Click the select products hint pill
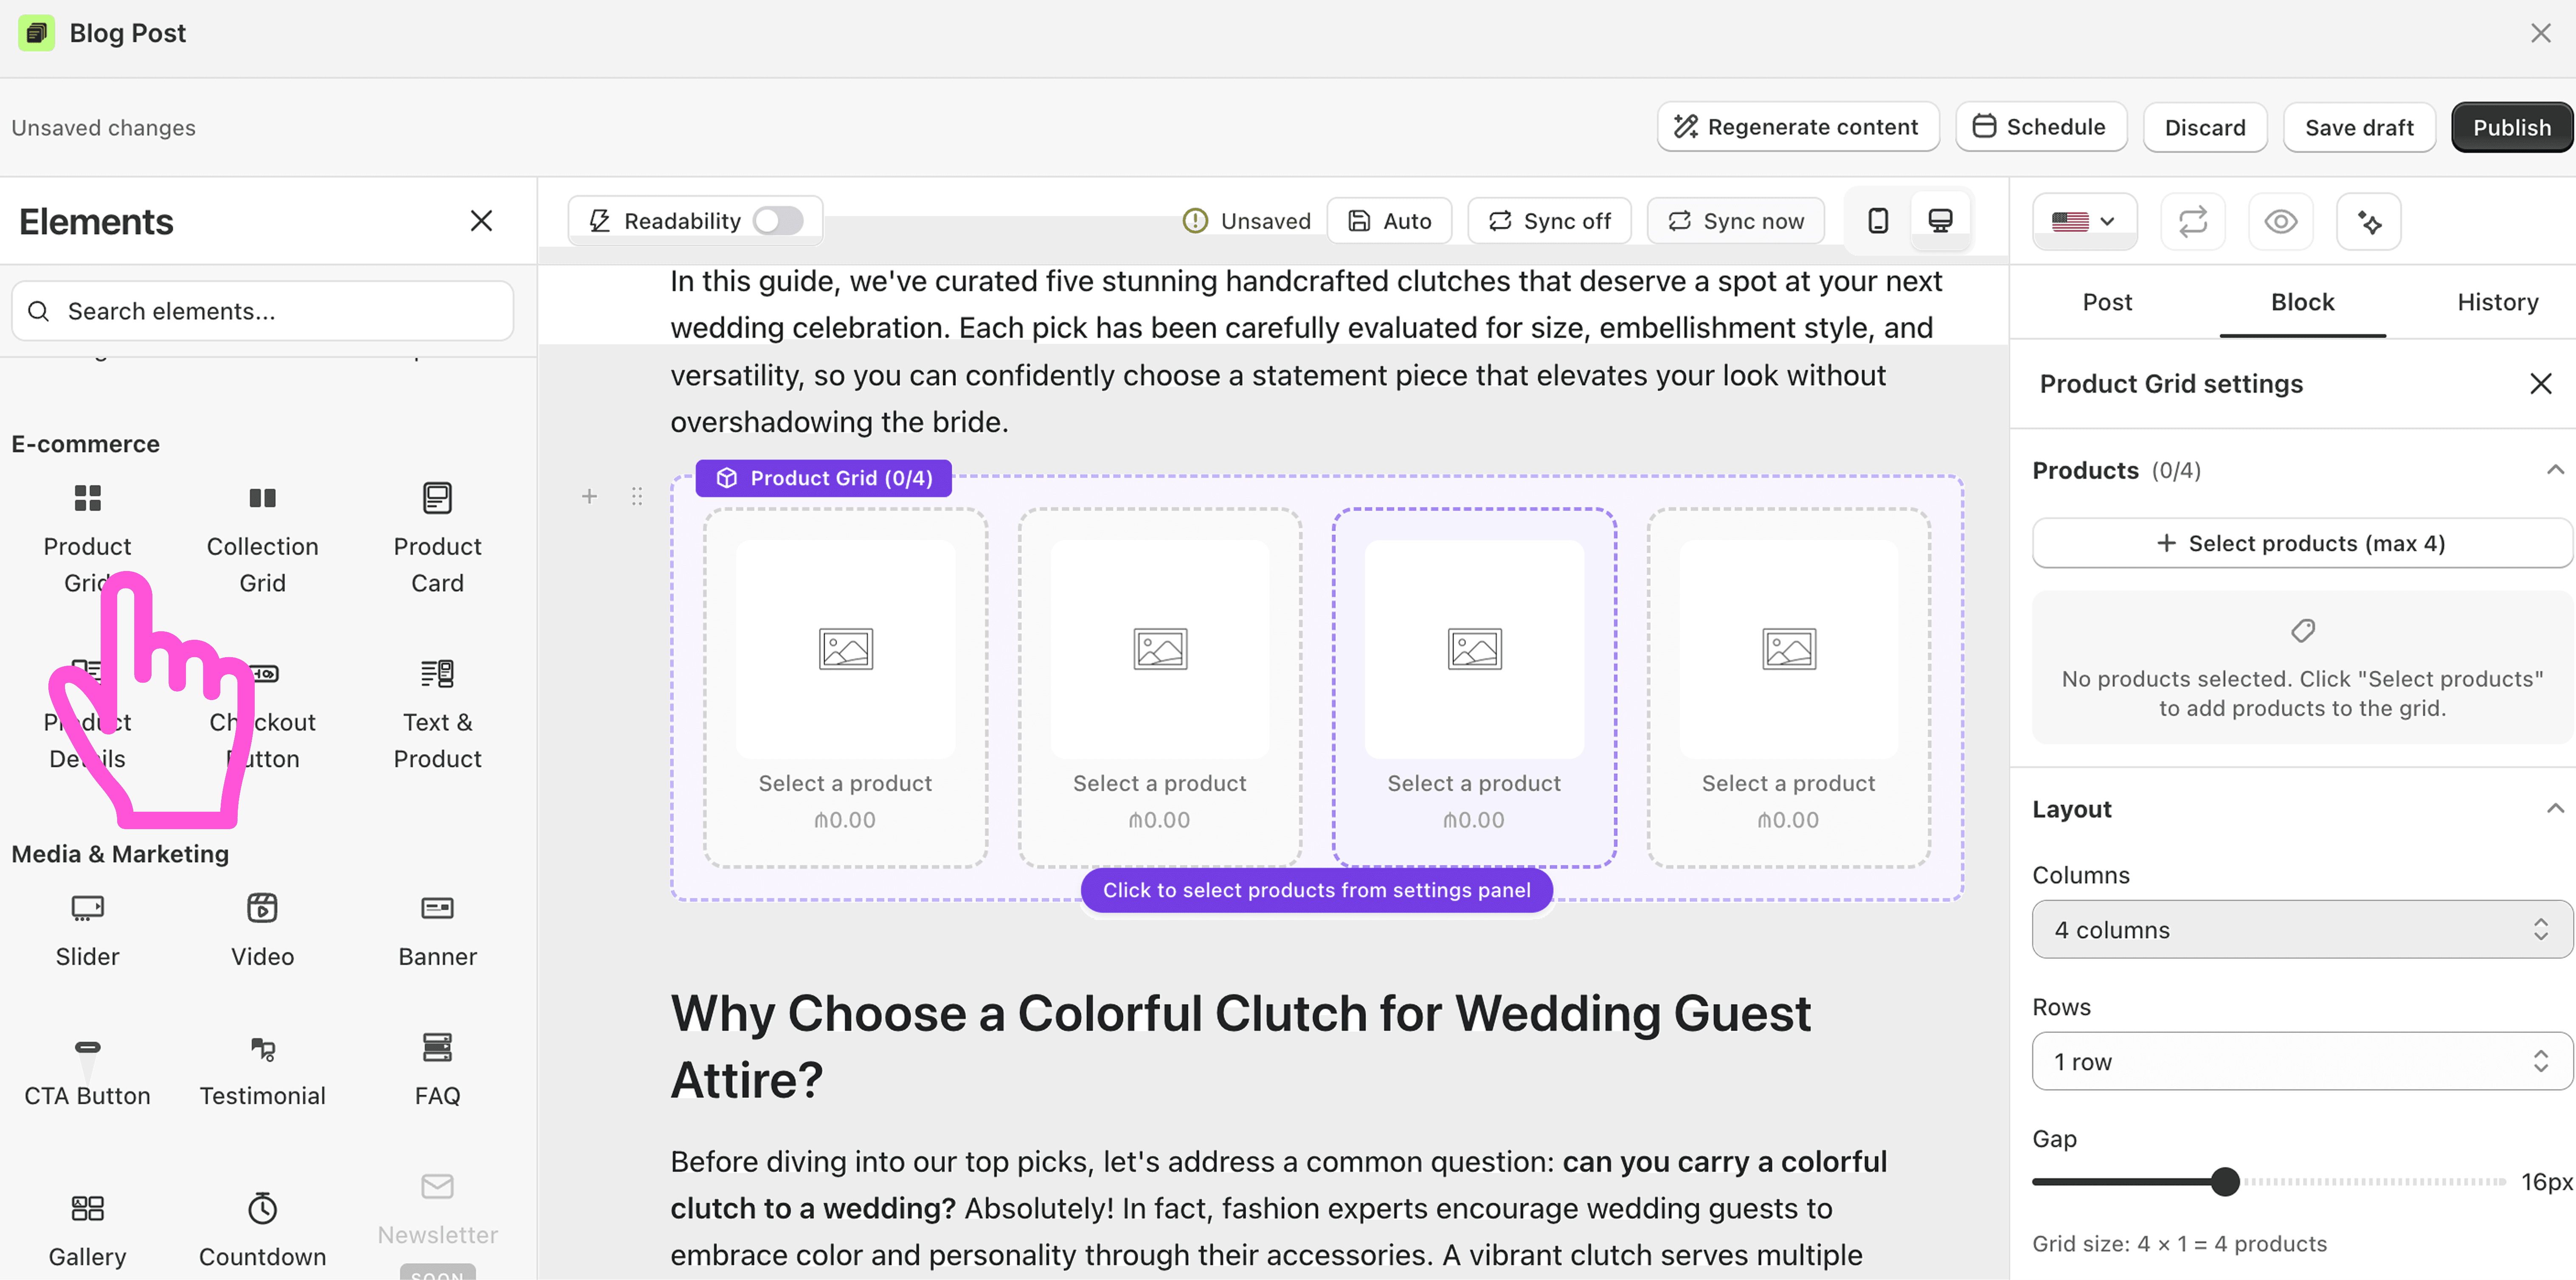This screenshot has width=2576, height=1280. point(1316,890)
